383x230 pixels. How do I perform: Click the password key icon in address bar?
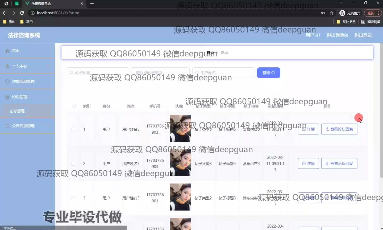click(323, 13)
